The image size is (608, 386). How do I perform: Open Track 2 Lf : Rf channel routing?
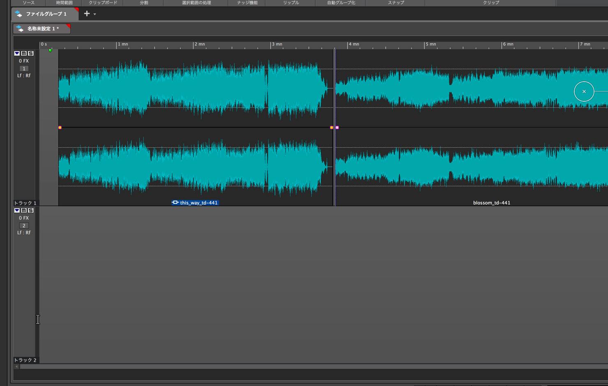click(24, 233)
